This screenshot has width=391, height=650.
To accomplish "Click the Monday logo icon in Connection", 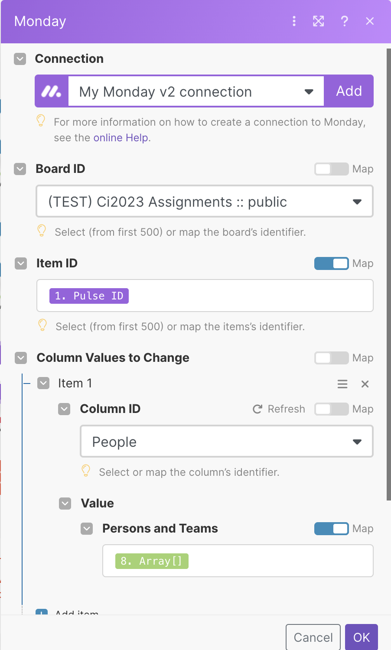I will (52, 91).
